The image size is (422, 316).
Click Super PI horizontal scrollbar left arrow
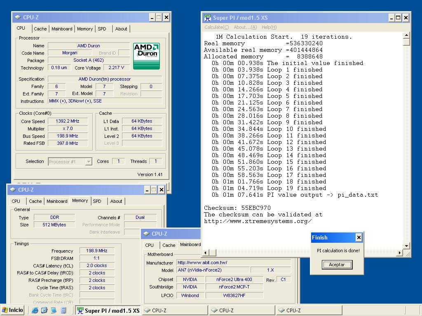click(206, 253)
